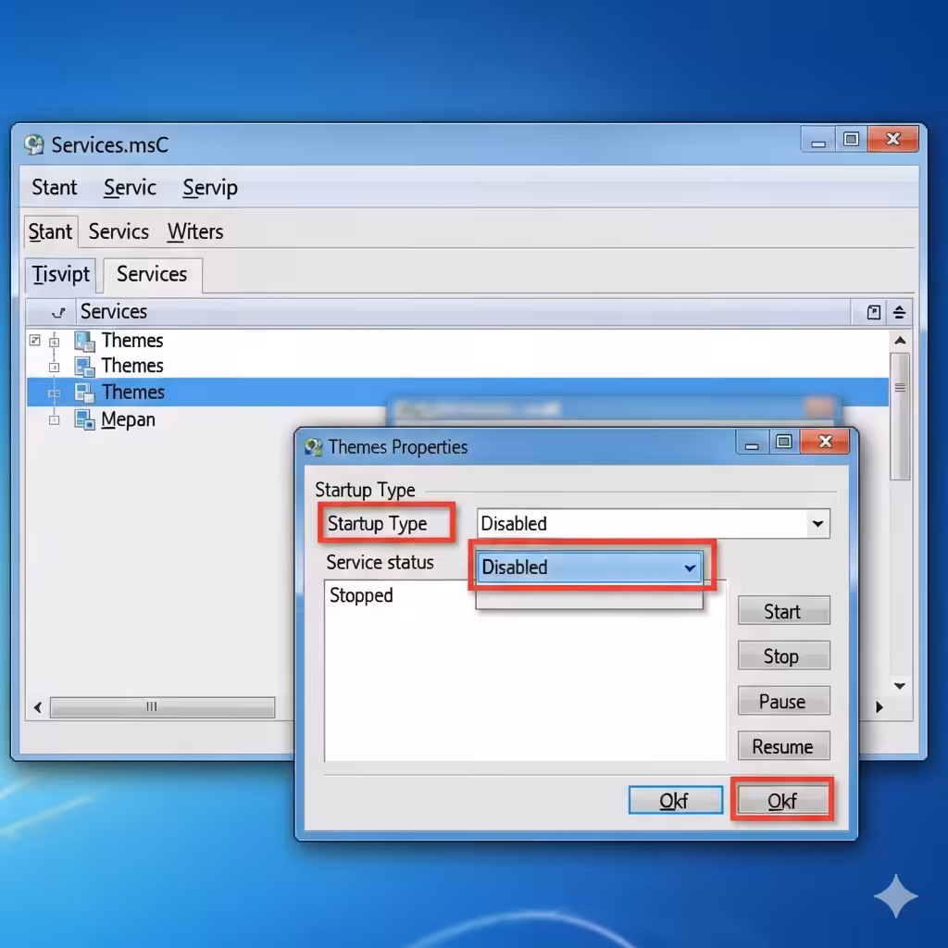This screenshot has width=948, height=948.
Task: Click the Services column header
Action: pyautogui.click(x=463, y=312)
